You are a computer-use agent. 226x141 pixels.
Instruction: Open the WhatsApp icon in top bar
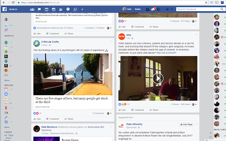tap(75, 10)
